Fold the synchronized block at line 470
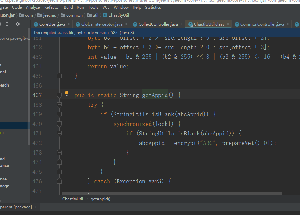 tap(59, 124)
